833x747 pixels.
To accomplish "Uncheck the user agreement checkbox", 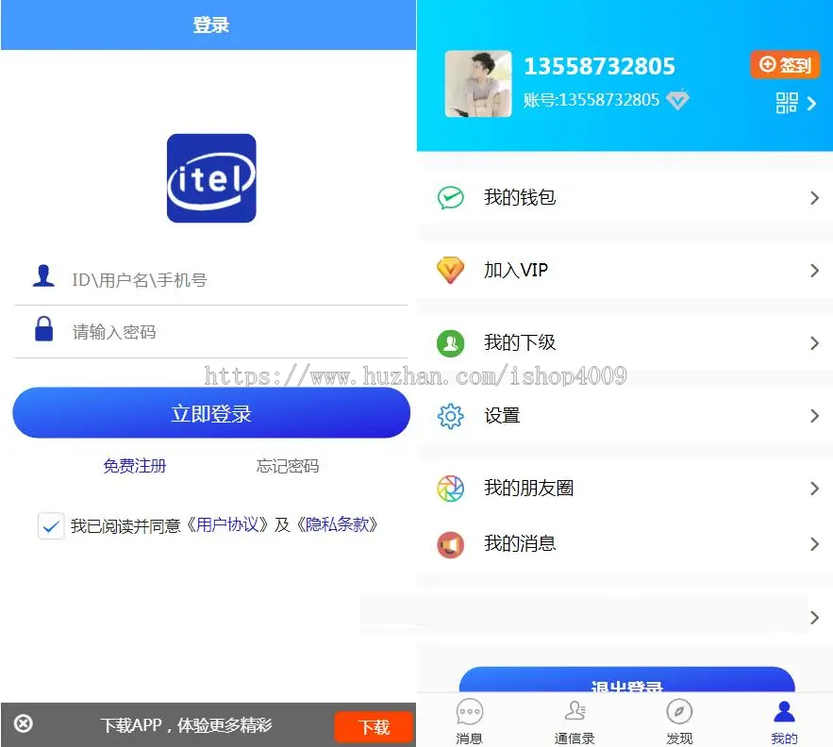I will click(x=51, y=525).
